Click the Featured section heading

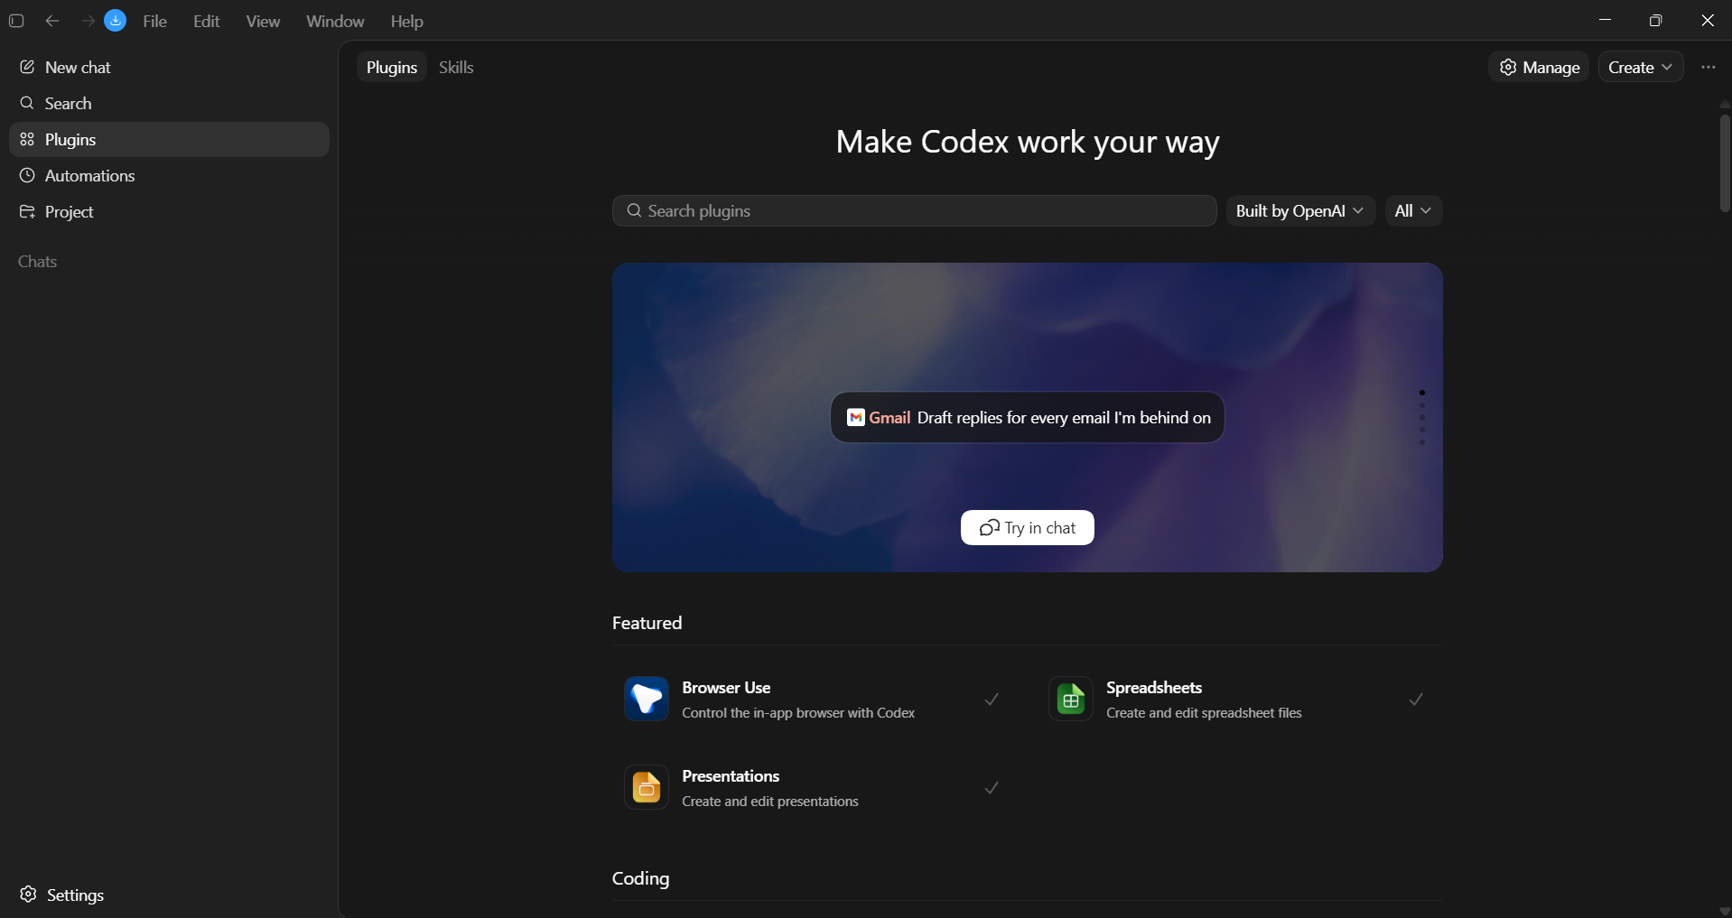point(647,623)
